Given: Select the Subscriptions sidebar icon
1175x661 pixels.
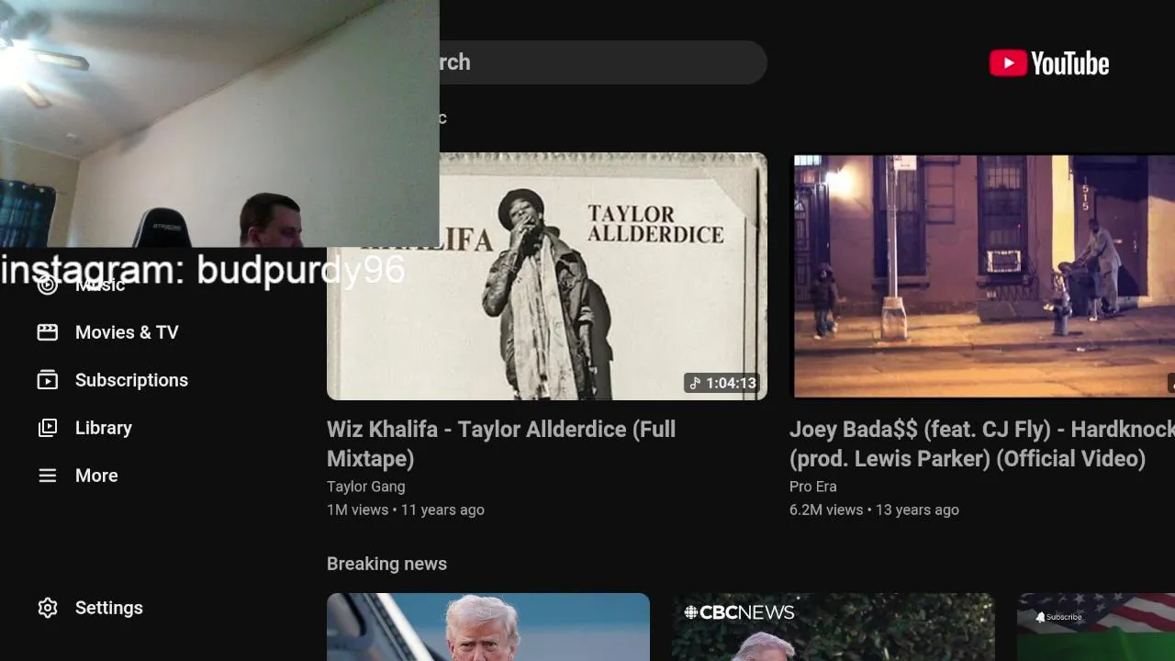Looking at the screenshot, I should click(x=47, y=380).
